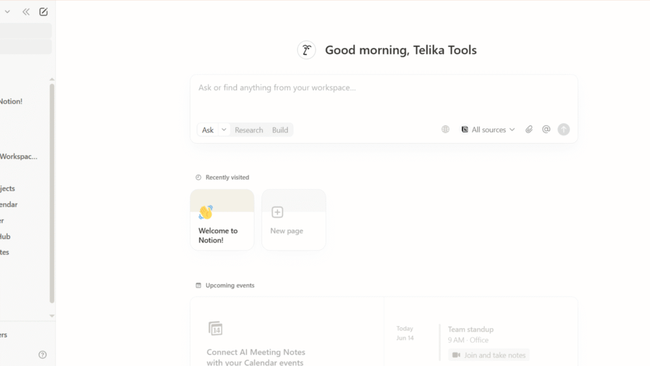The image size is (650, 366).
Task: Click the "9 AM · Office" event detail
Action: tap(468, 340)
